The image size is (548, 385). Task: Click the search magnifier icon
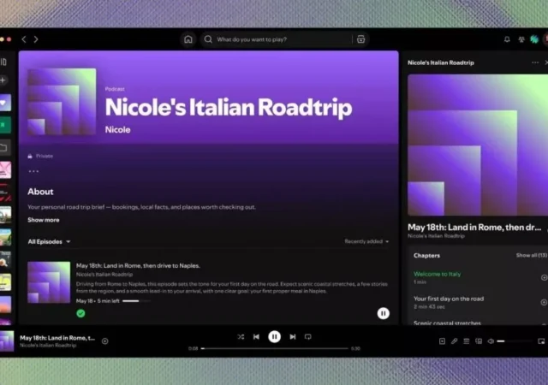pyautogui.click(x=208, y=39)
